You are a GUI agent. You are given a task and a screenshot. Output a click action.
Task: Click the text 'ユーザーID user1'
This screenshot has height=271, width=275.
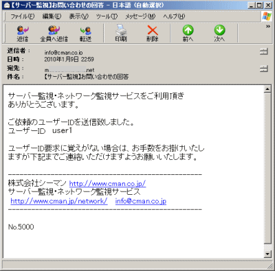(40, 131)
